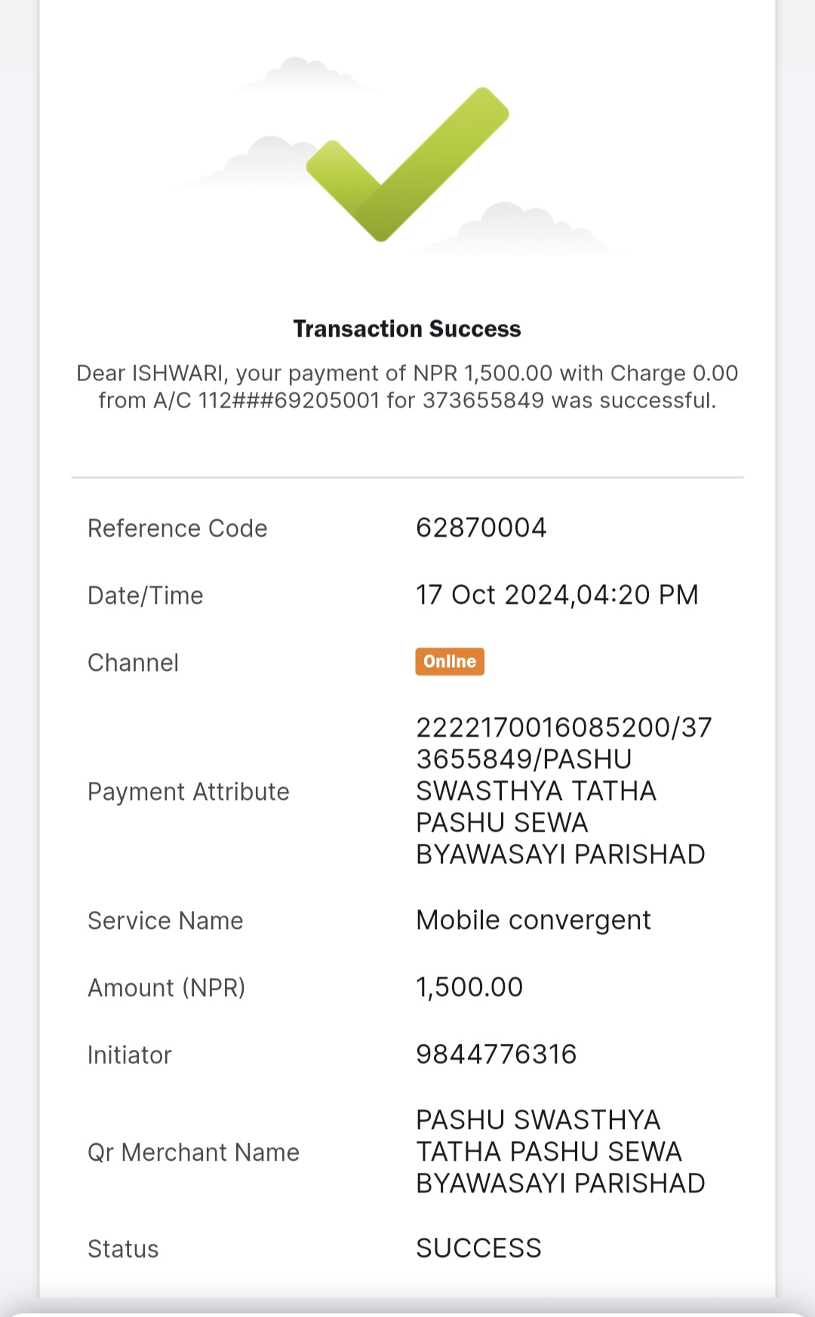Select the Mobile convergent service name
Screen dimensions: 815x1317
click(534, 920)
